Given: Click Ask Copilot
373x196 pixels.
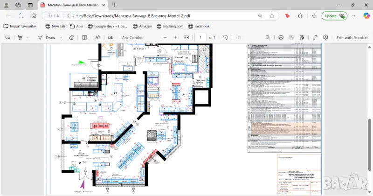Looking at the screenshot, I should pyautogui.click(x=132, y=37).
